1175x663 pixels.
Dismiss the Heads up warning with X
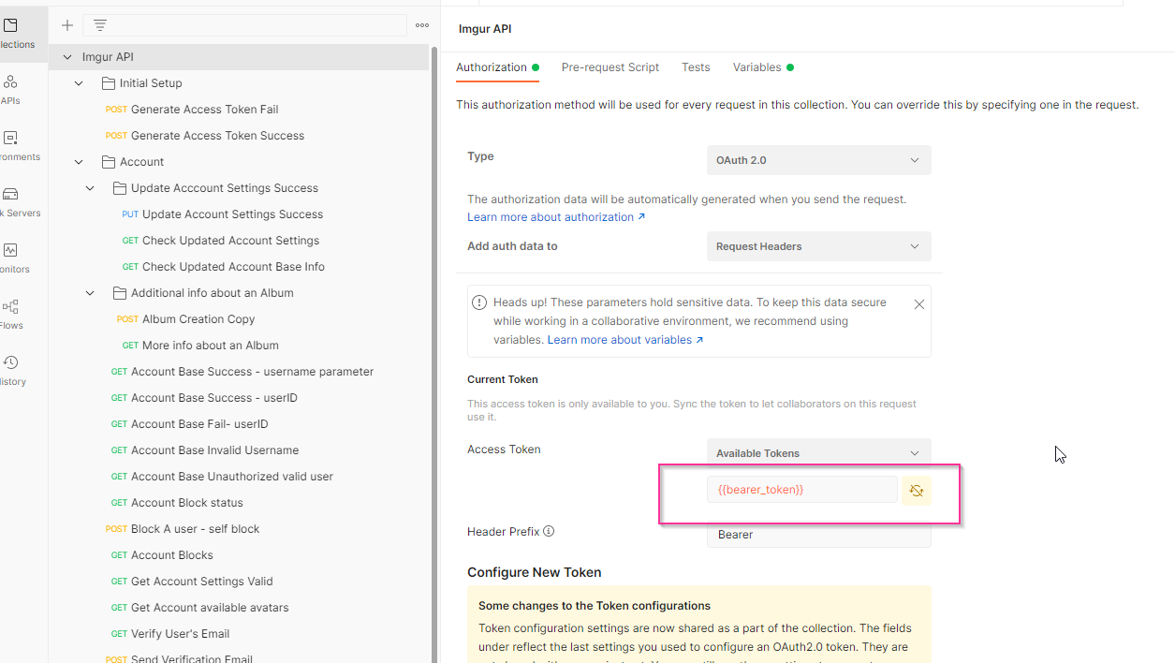919,304
